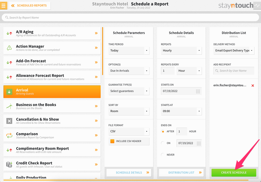The width and height of the screenshot is (261, 182).
Task: Open the Ends On date calendar icon
Action: (x=199, y=143)
